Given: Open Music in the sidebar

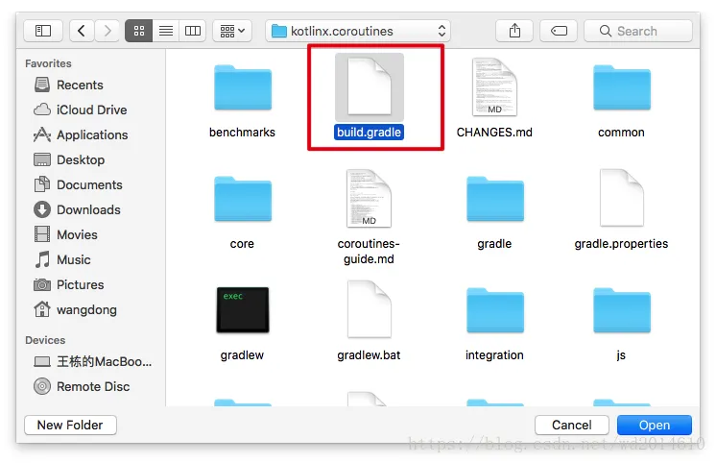Looking at the screenshot, I should (x=62, y=259).
